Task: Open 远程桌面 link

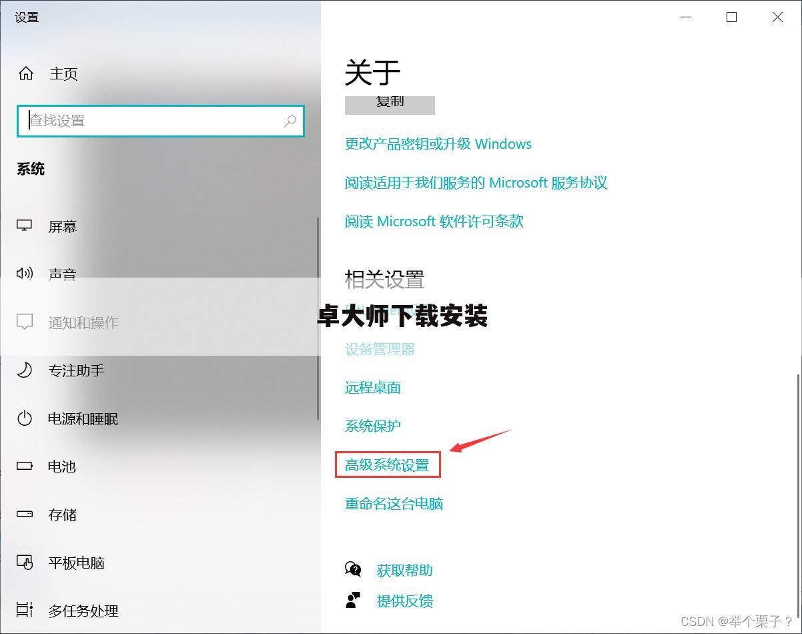Action: pos(373,387)
